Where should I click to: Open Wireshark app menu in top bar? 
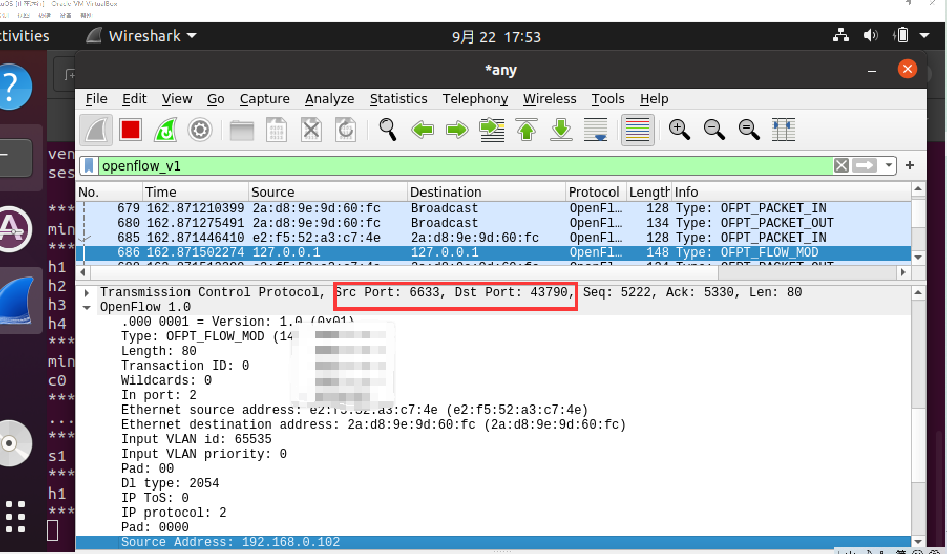[x=141, y=36]
